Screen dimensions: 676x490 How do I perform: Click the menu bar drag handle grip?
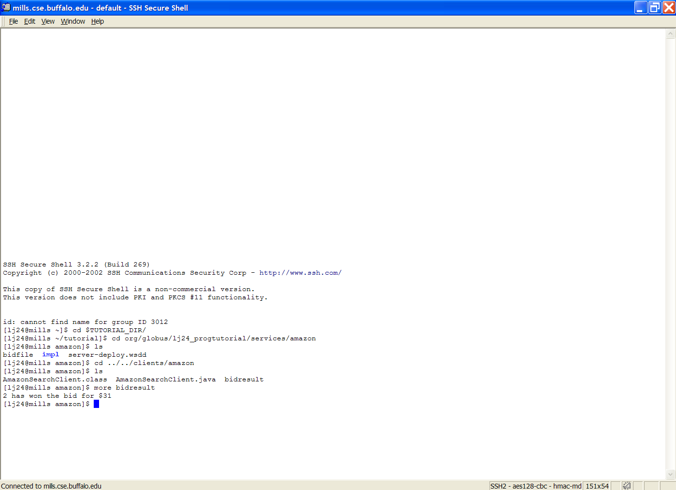(x=3, y=21)
